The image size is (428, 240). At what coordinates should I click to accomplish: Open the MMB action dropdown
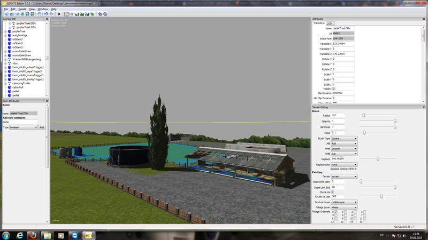pos(344,149)
